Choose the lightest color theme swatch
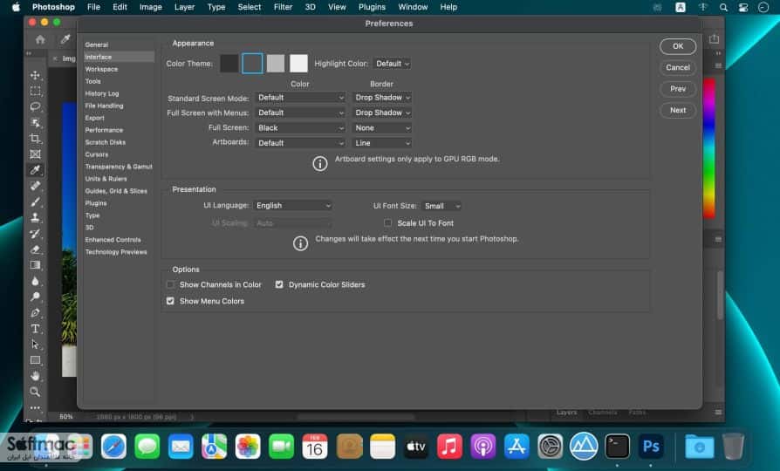Image resolution: width=780 pixels, height=471 pixels. click(298, 64)
